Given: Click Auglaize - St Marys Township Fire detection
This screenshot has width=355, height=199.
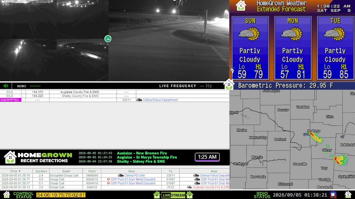Looking at the screenshot, I should click(x=147, y=157).
